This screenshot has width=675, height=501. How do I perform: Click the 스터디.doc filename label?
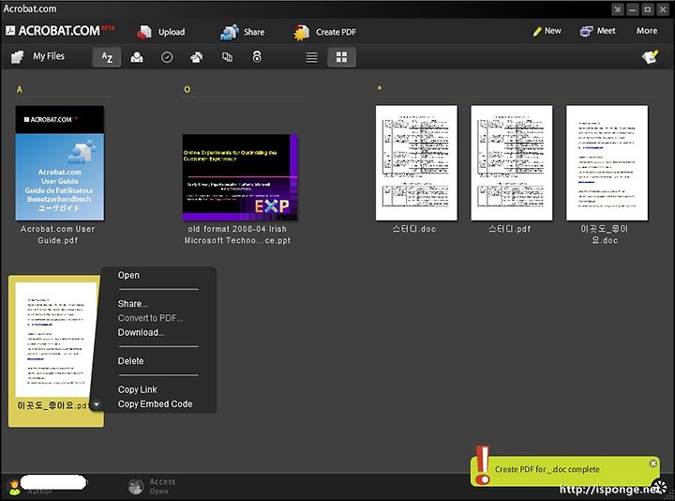(414, 229)
